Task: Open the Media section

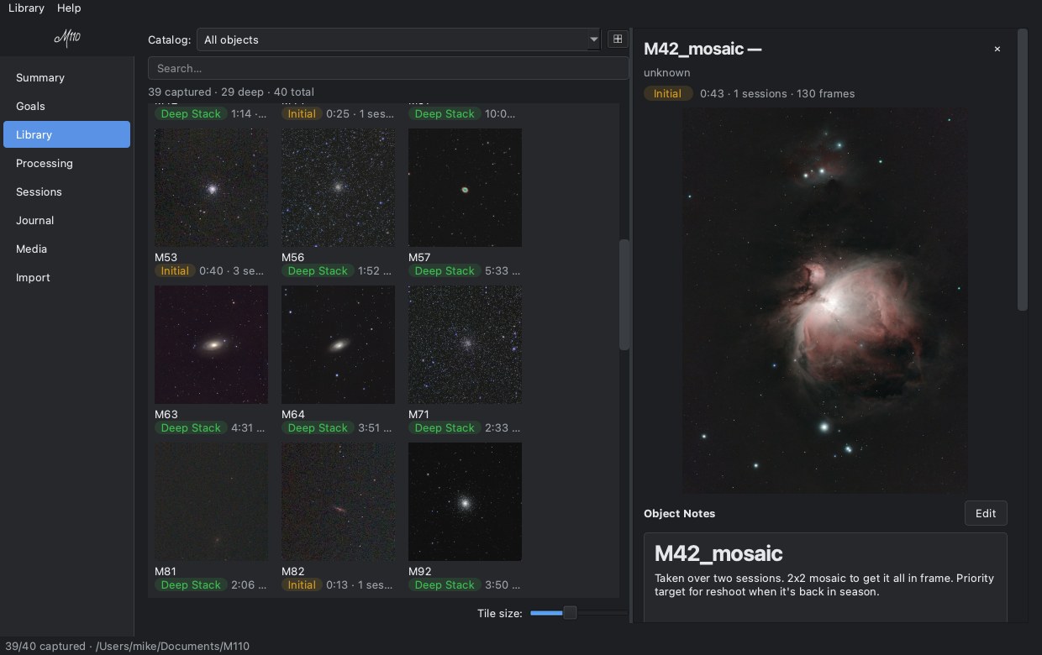Action: click(x=66, y=249)
